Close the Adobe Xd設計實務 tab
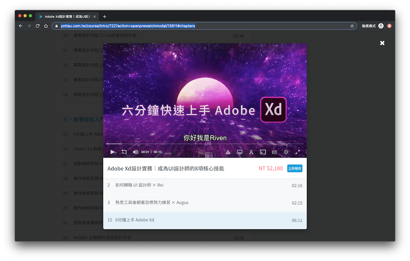 [x=94, y=16]
